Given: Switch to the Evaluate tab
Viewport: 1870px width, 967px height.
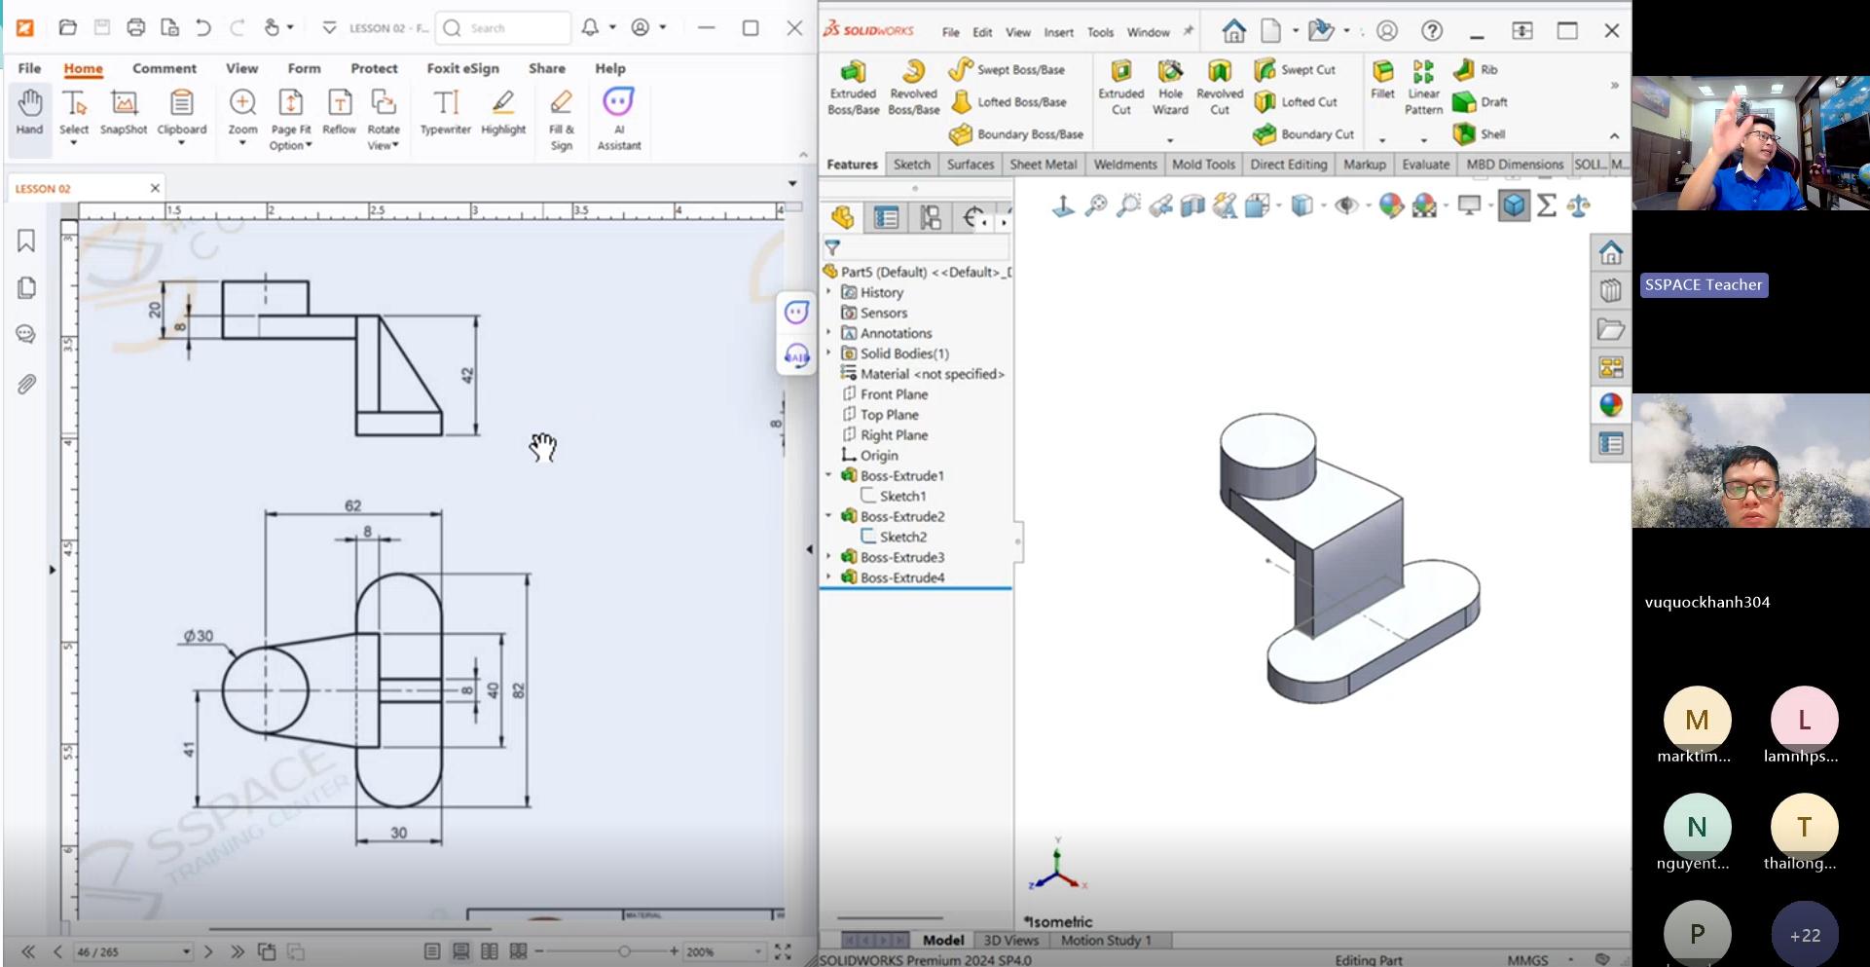Looking at the screenshot, I should tap(1425, 165).
